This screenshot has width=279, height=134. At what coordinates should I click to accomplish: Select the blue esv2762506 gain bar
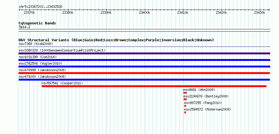[145, 67]
